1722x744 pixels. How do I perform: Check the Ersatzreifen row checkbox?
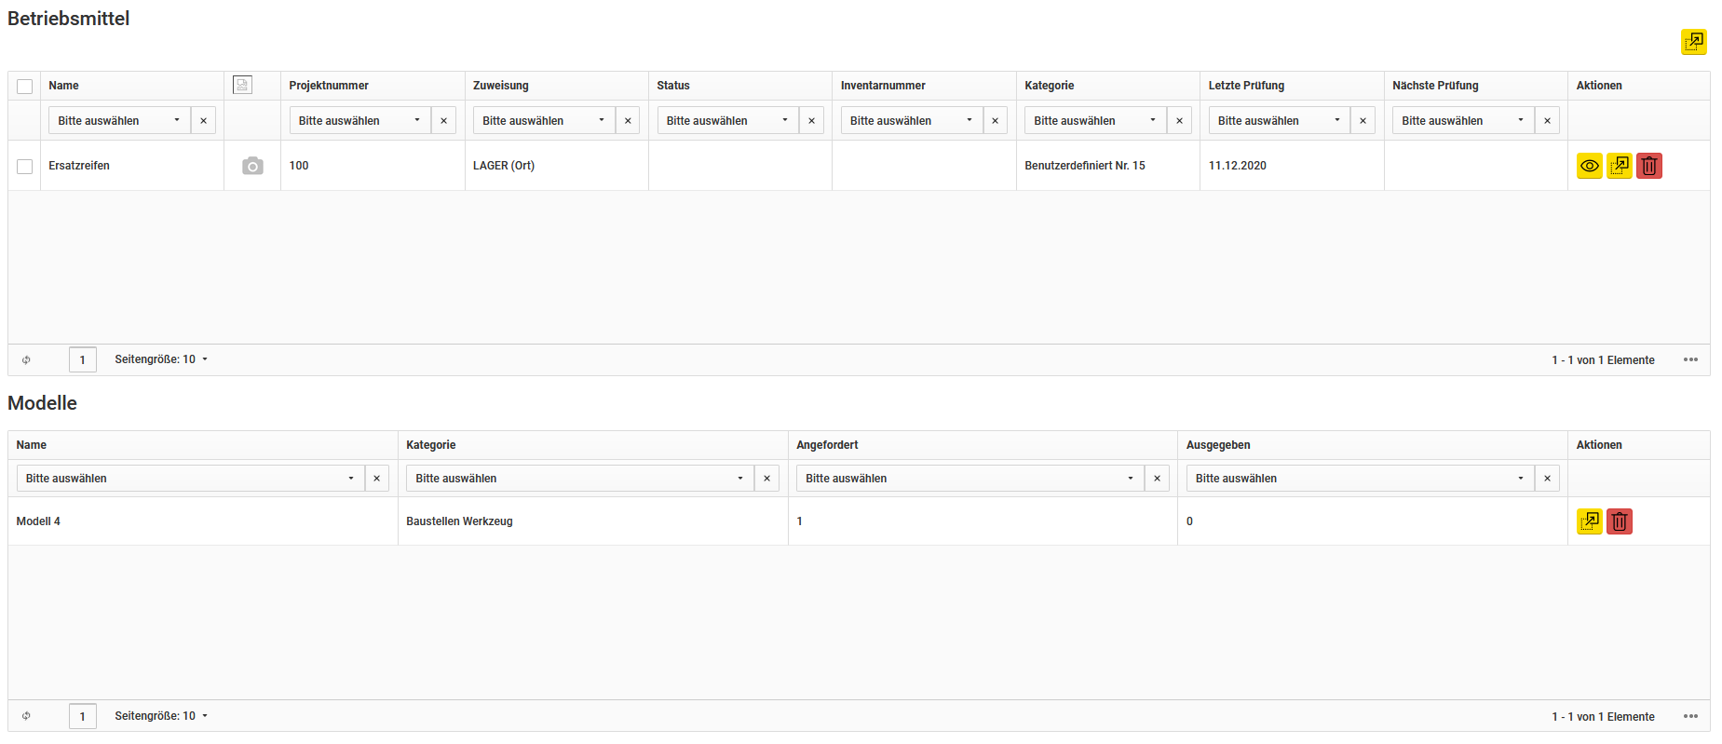pyautogui.click(x=25, y=167)
